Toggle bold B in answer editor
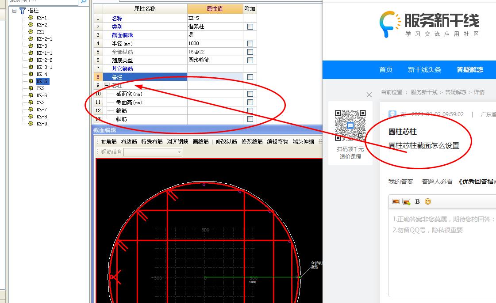 417,201
